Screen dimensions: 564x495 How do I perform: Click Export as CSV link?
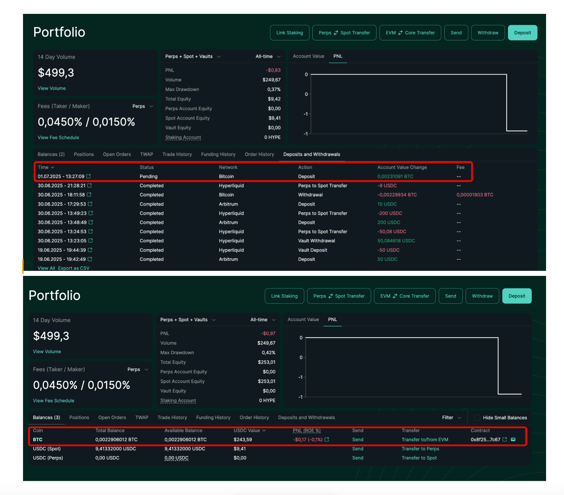[73, 268]
